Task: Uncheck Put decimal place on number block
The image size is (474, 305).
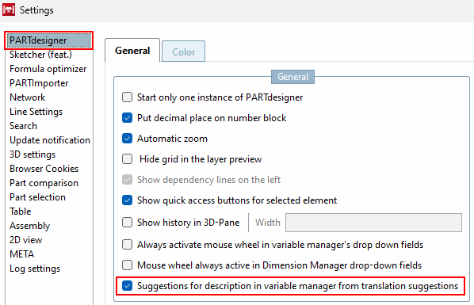Action: (x=128, y=118)
